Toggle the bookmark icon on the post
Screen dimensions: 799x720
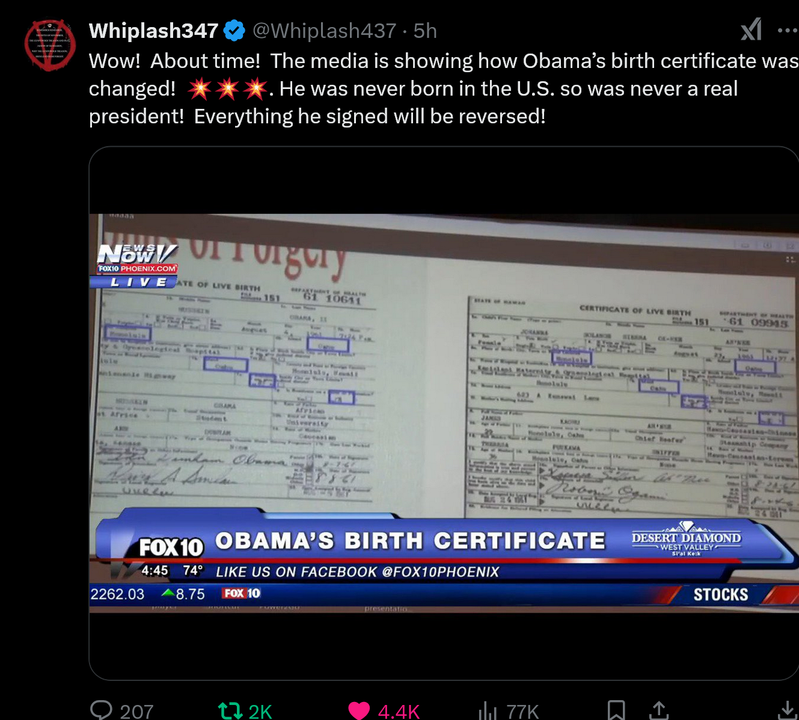616,710
